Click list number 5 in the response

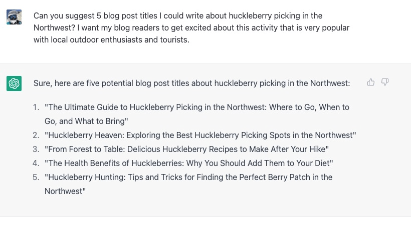[36, 177]
